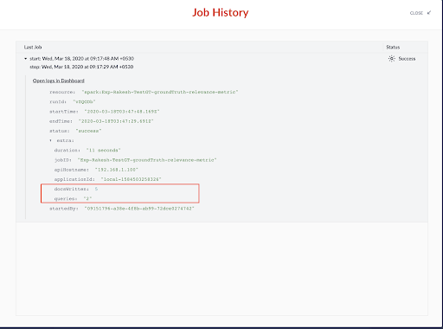Click the 'Status' column header
Image resolution: width=443 pixels, height=329 pixels.
pos(393,47)
